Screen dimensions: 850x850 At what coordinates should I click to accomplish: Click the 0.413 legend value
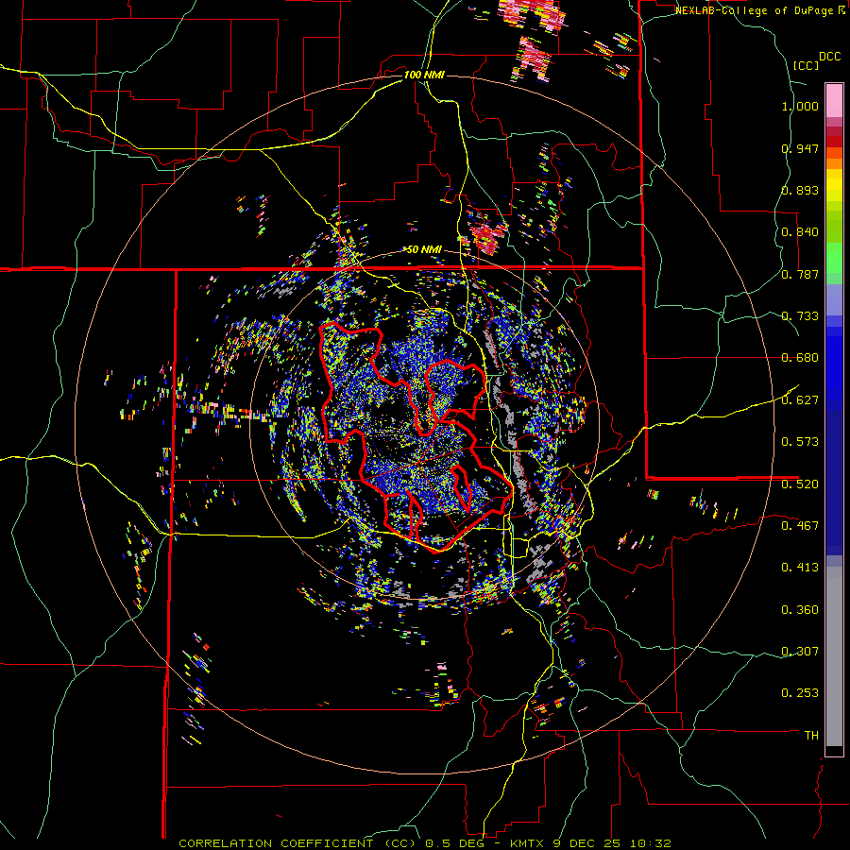pyautogui.click(x=800, y=567)
